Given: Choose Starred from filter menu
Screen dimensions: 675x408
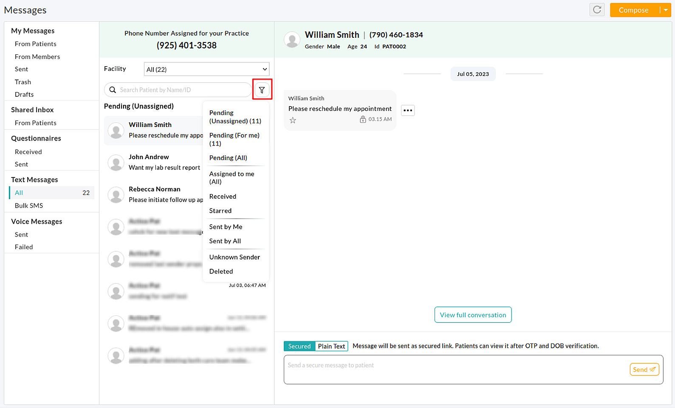Looking at the screenshot, I should 220,211.
